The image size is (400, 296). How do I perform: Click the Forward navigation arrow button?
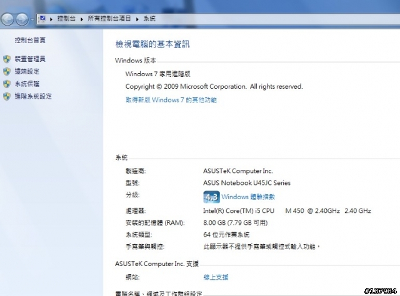(22, 19)
